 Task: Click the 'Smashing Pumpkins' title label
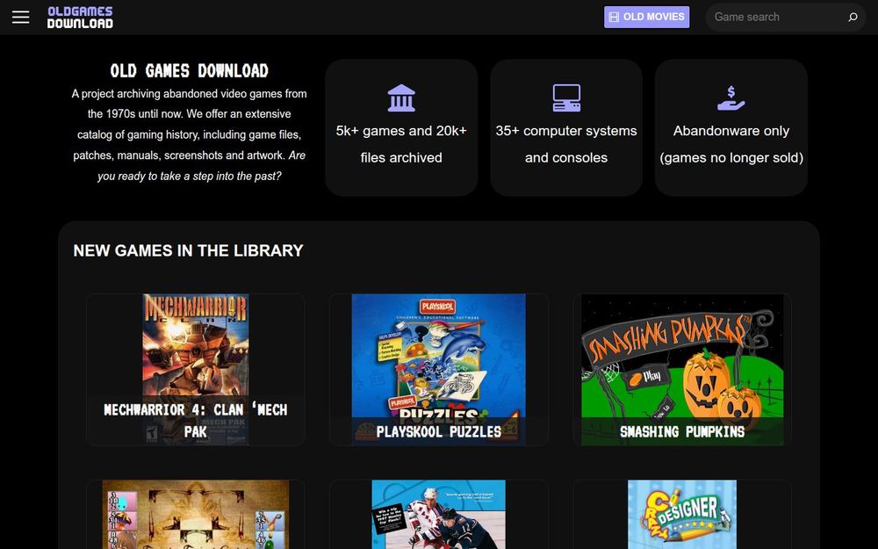pyautogui.click(x=682, y=431)
